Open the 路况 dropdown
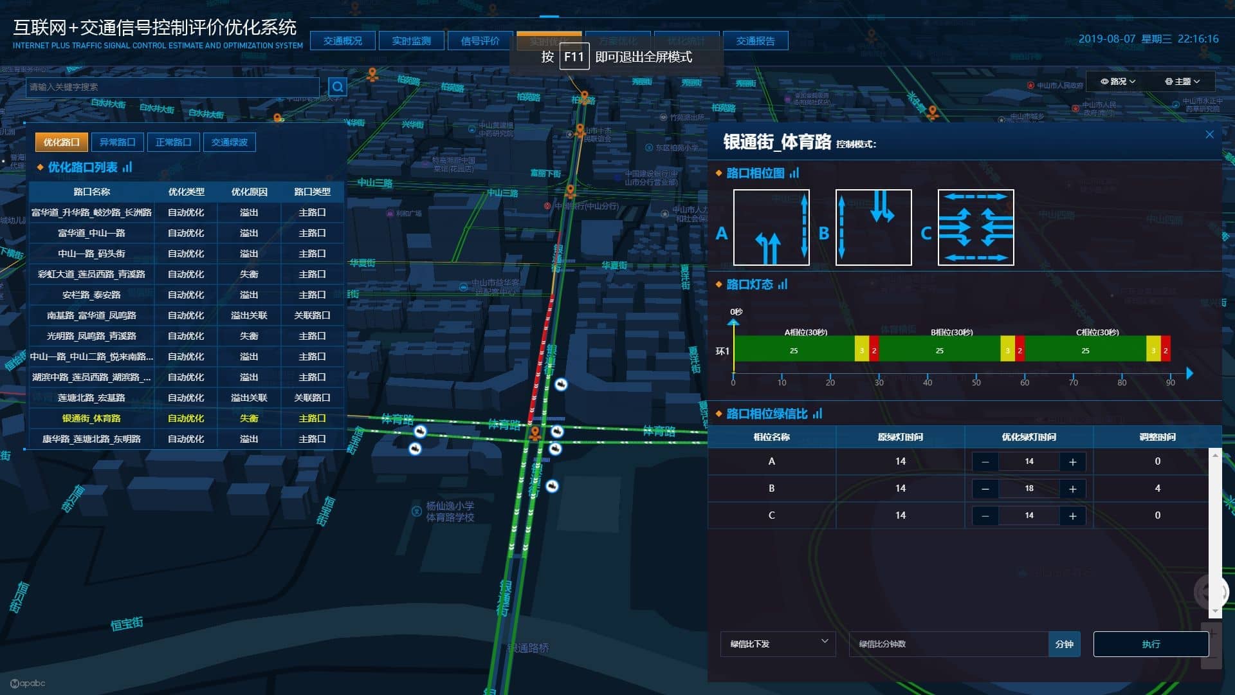This screenshot has height=695, width=1235. tap(1118, 82)
